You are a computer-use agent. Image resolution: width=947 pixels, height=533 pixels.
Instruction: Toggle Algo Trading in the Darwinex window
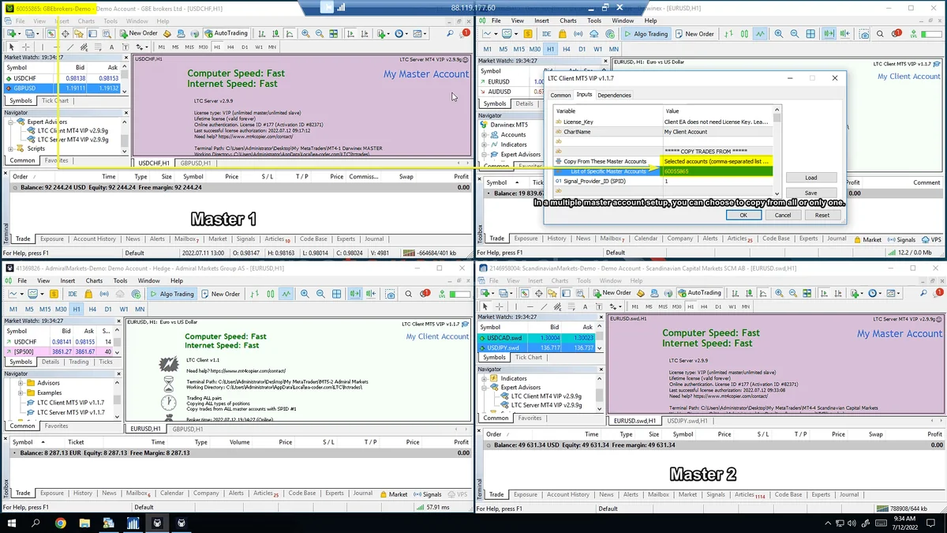pos(646,34)
